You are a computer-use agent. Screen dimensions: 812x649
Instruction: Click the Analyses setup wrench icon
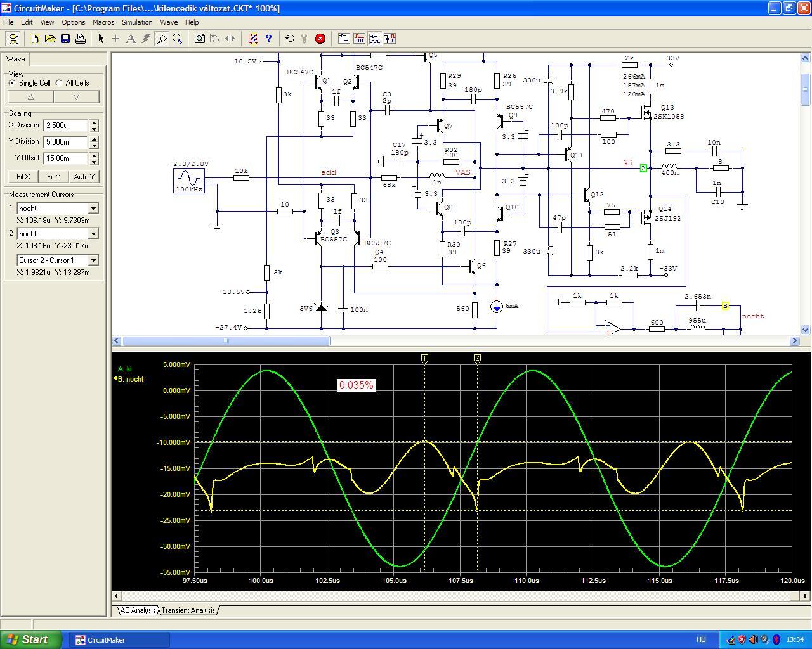pyautogui.click(x=304, y=39)
